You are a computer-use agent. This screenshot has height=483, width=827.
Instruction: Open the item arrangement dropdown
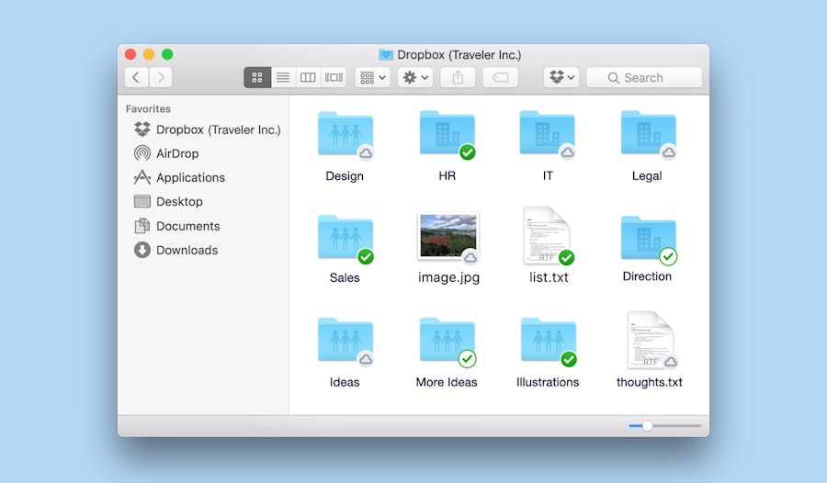(372, 77)
